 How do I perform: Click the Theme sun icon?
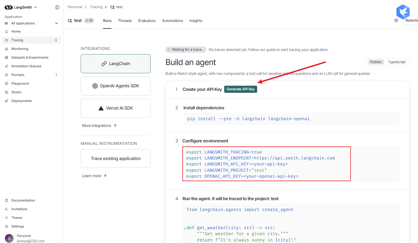(7, 218)
